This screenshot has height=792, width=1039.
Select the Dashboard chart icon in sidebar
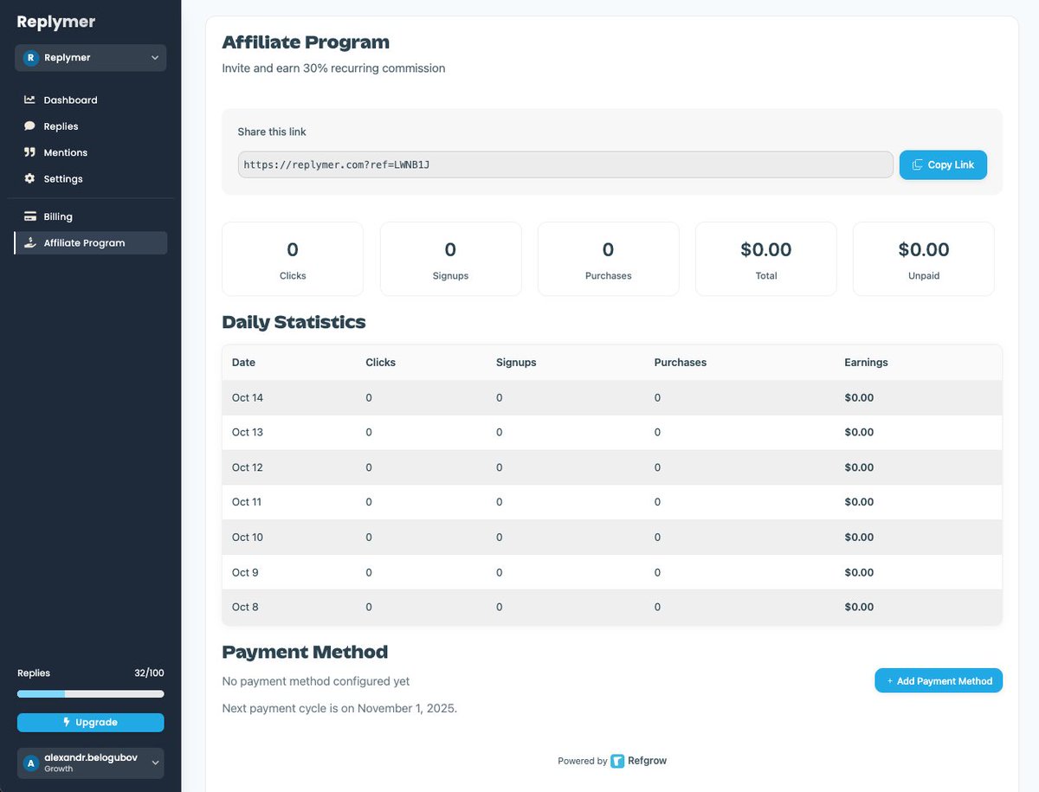29,100
